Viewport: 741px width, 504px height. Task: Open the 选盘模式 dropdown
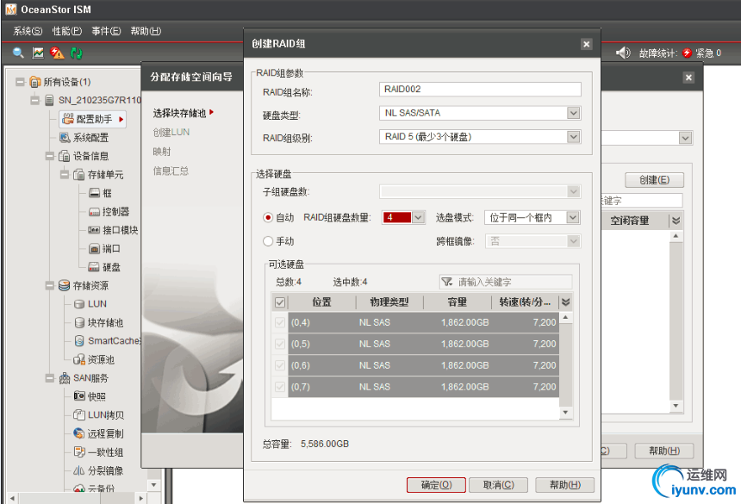[573, 217]
